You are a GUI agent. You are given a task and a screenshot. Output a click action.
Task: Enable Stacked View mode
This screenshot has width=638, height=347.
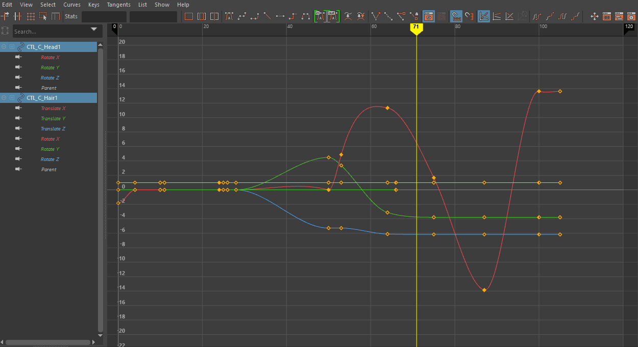(497, 16)
